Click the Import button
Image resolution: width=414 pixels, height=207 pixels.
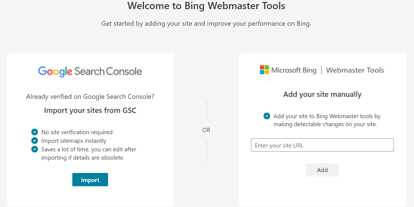coord(90,180)
